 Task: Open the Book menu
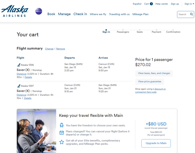tap(51, 14)
